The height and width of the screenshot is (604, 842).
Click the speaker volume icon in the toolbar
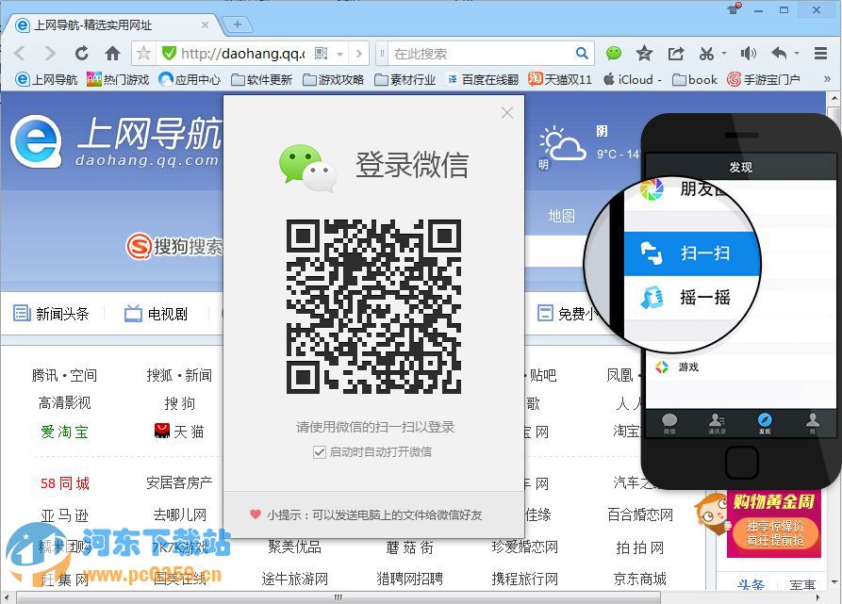click(748, 54)
